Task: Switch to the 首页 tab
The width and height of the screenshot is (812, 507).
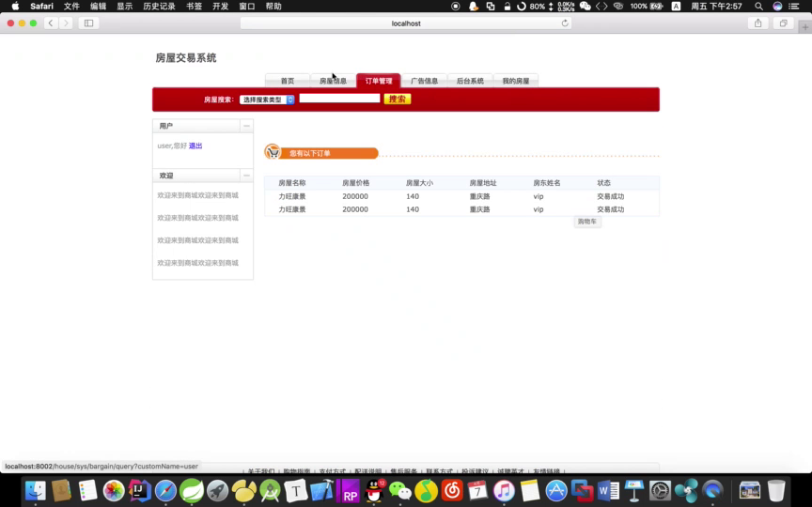Action: 288,81
